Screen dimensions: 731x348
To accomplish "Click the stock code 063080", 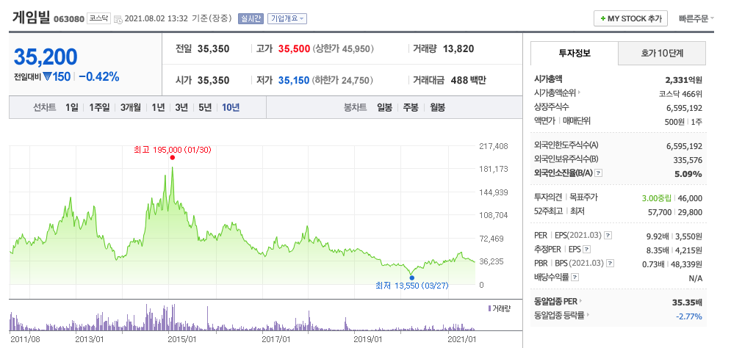I will coord(69,20).
